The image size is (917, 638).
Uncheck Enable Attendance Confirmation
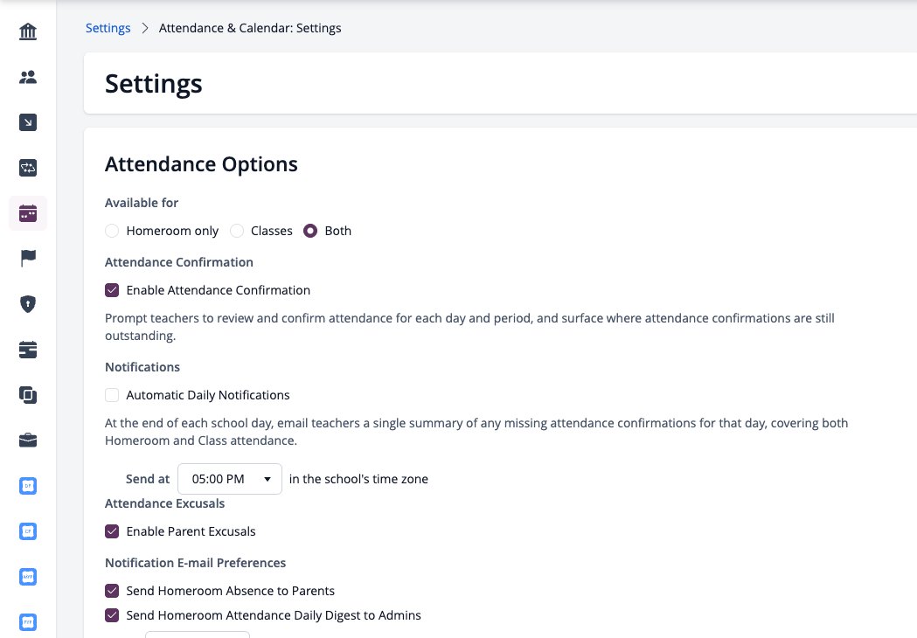[112, 290]
